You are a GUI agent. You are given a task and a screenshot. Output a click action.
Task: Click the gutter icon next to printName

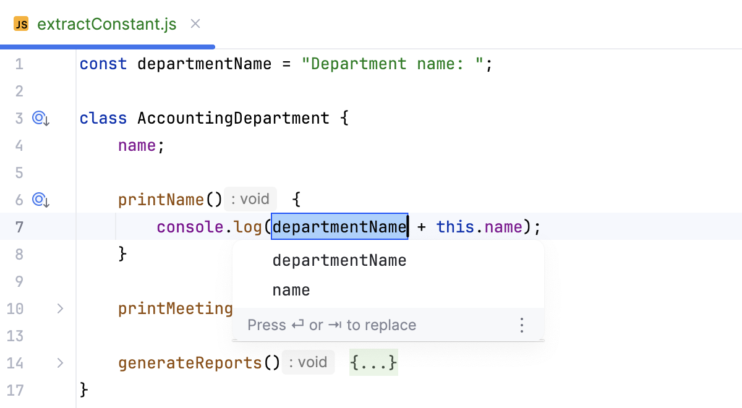(x=40, y=200)
